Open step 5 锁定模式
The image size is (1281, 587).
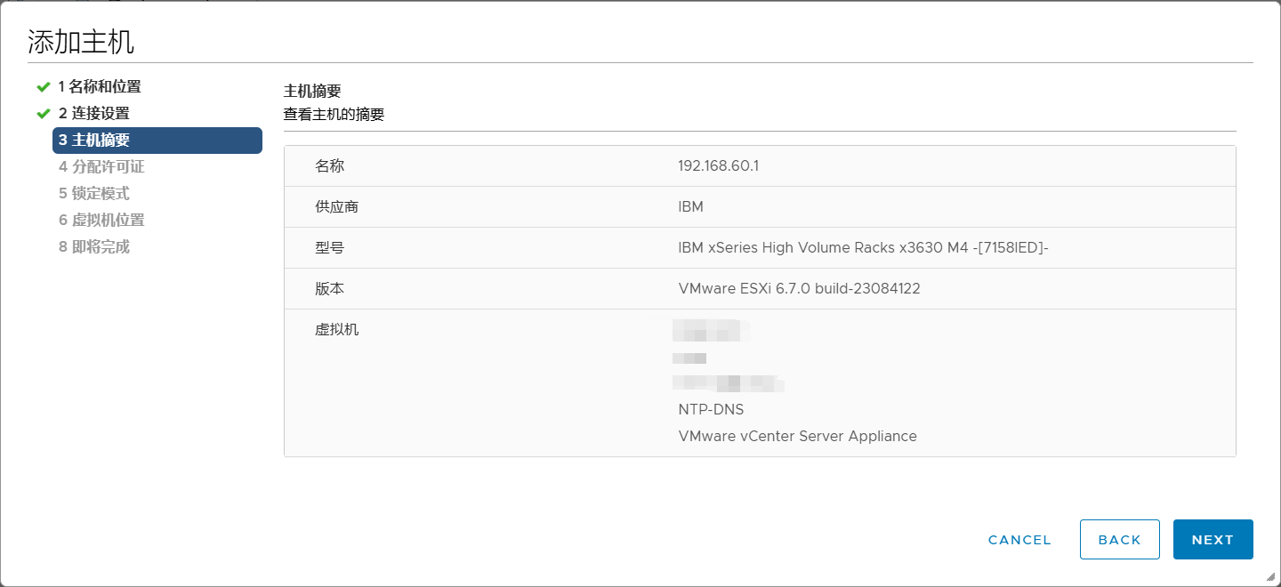tap(94, 194)
